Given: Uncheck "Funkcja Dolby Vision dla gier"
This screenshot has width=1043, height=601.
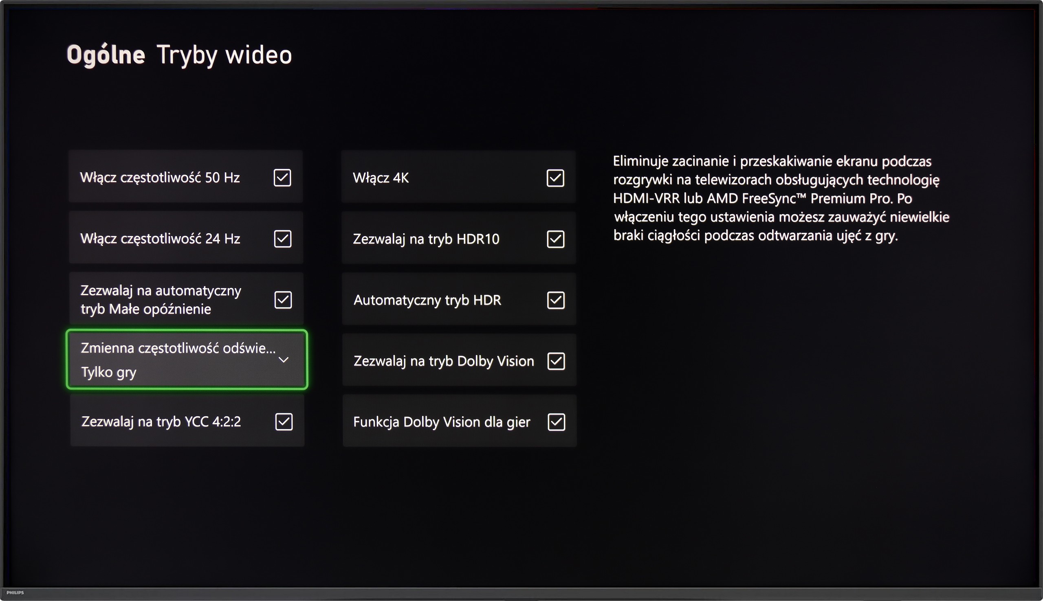Looking at the screenshot, I should click(x=556, y=422).
